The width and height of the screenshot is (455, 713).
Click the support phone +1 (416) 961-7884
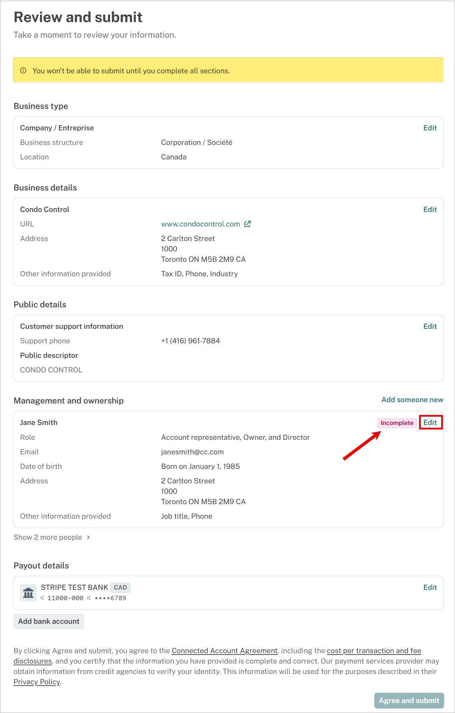(x=191, y=341)
